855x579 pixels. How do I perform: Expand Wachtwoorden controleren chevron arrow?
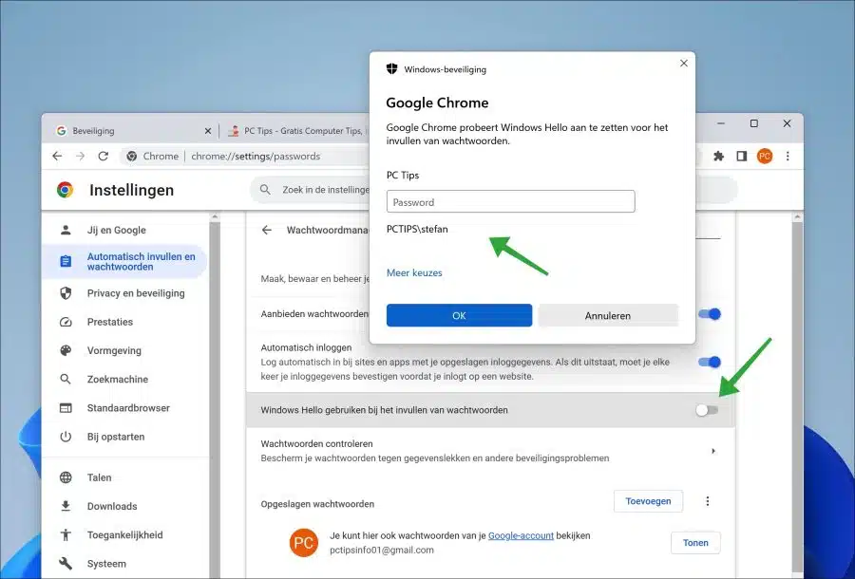pyautogui.click(x=713, y=451)
